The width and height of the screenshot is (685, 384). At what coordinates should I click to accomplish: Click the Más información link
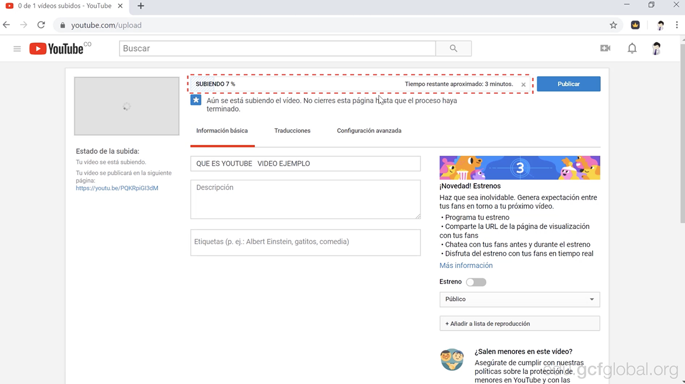(466, 266)
